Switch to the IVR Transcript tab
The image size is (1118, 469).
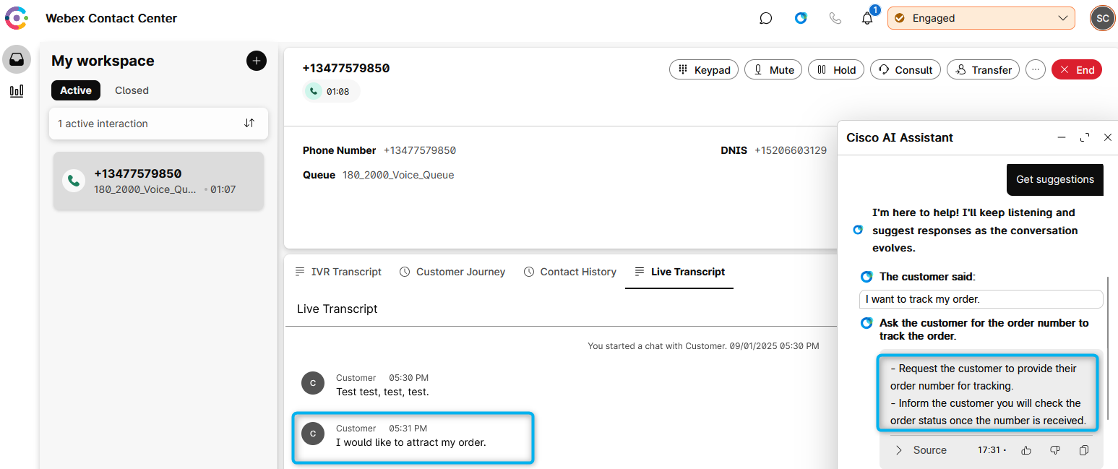tap(338, 272)
